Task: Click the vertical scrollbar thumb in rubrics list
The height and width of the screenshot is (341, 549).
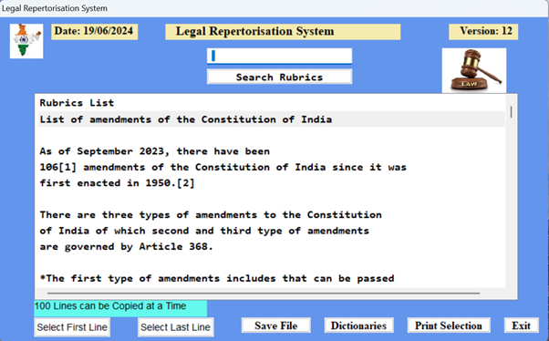Action: [x=512, y=112]
